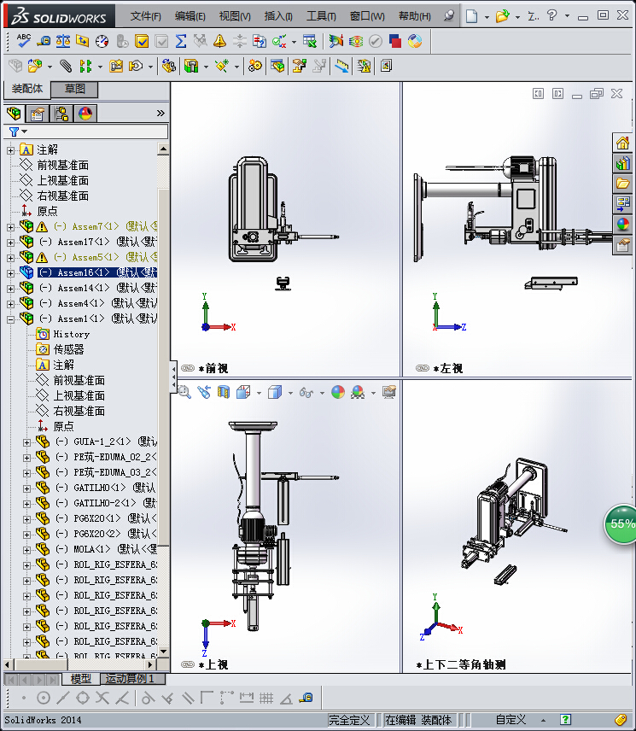Open Design Library task pane icon

[623, 164]
